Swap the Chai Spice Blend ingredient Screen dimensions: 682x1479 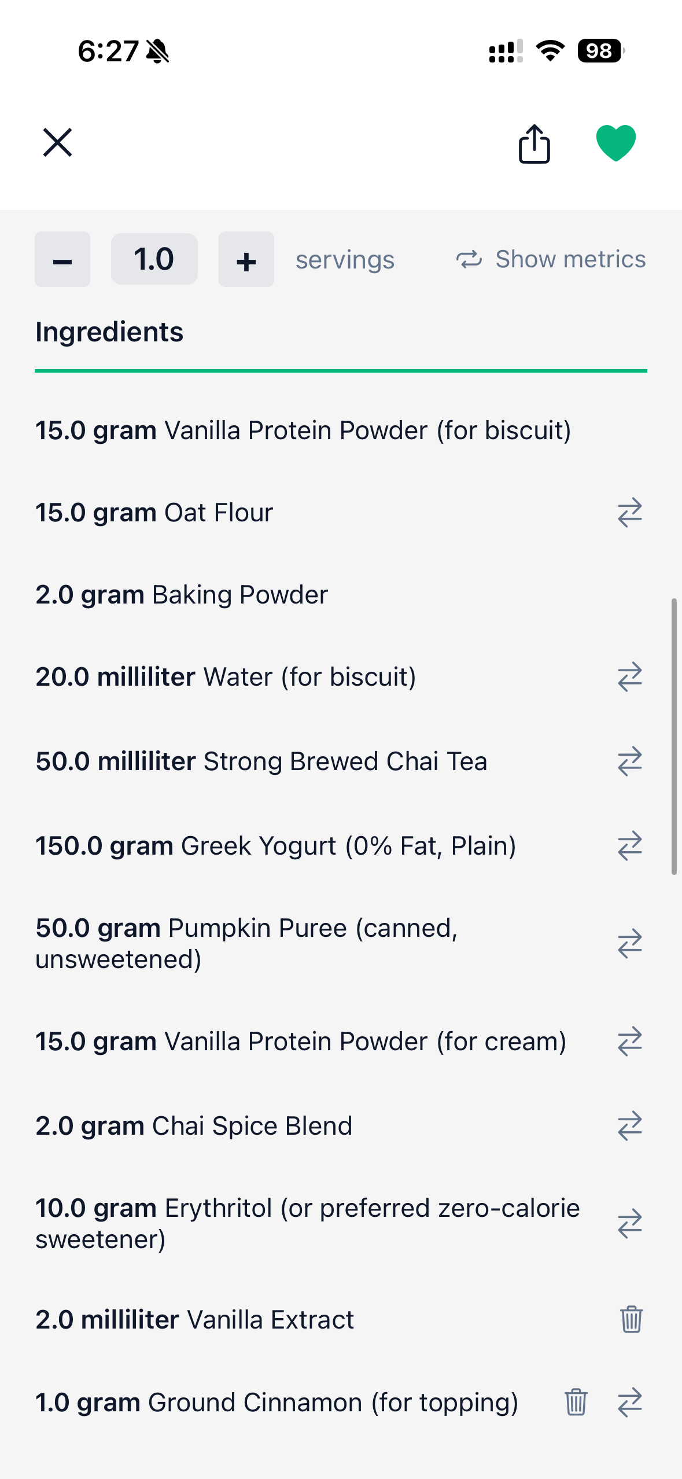[x=629, y=1126]
